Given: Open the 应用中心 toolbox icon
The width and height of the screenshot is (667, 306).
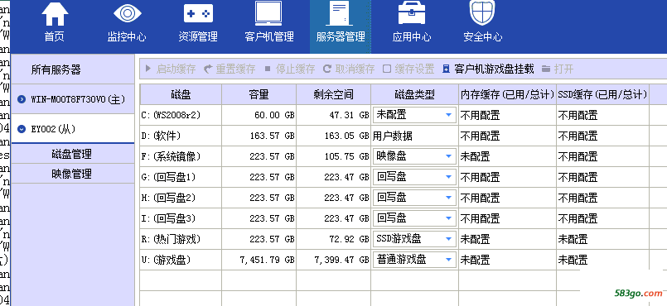Looking at the screenshot, I should (411, 12).
